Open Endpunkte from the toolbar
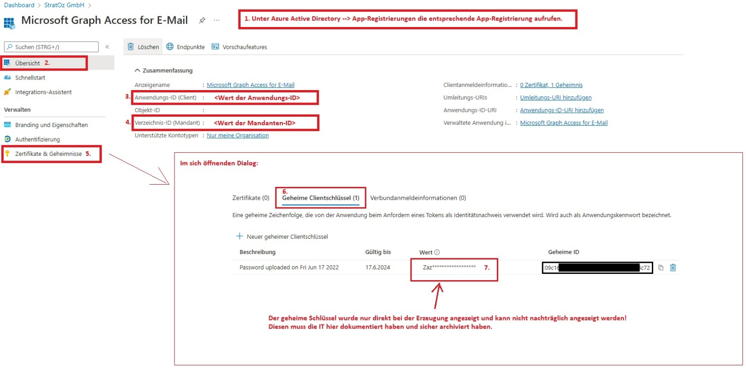 tap(186, 47)
